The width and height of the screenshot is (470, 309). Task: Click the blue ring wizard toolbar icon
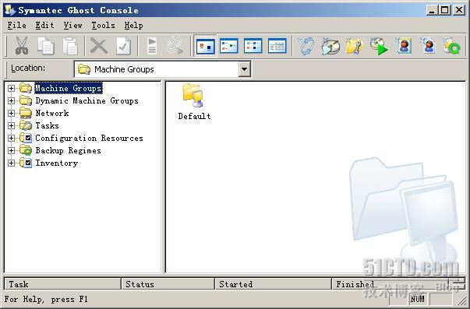tap(306, 46)
